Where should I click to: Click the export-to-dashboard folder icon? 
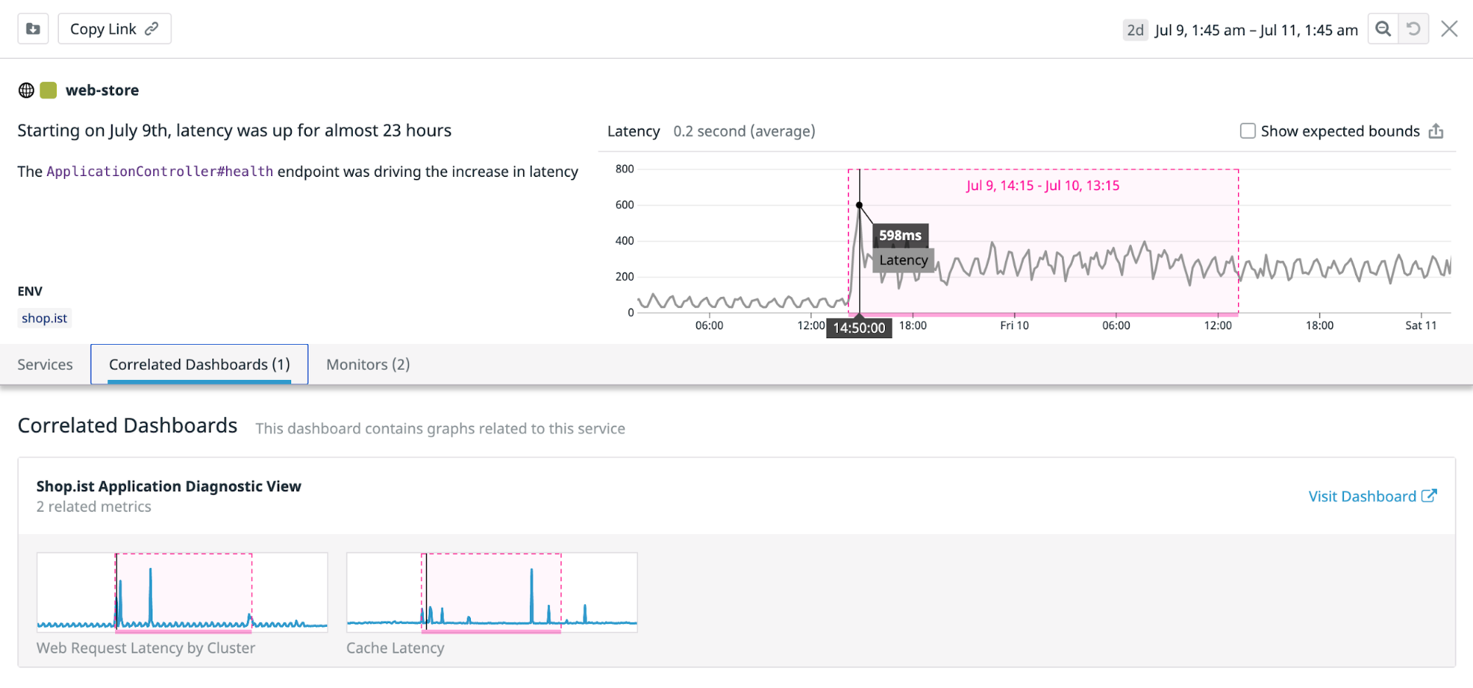point(32,28)
